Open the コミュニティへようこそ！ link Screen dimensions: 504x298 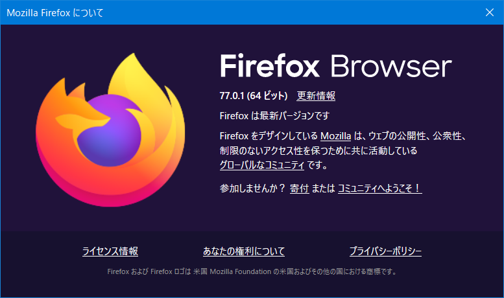coord(380,188)
